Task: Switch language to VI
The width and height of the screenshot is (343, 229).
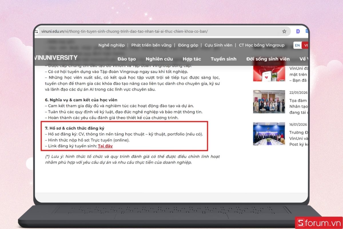Action: coord(305,45)
